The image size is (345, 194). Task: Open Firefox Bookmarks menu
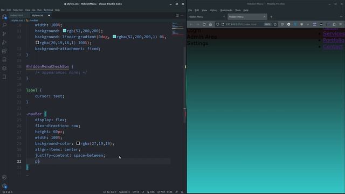pos(226,10)
